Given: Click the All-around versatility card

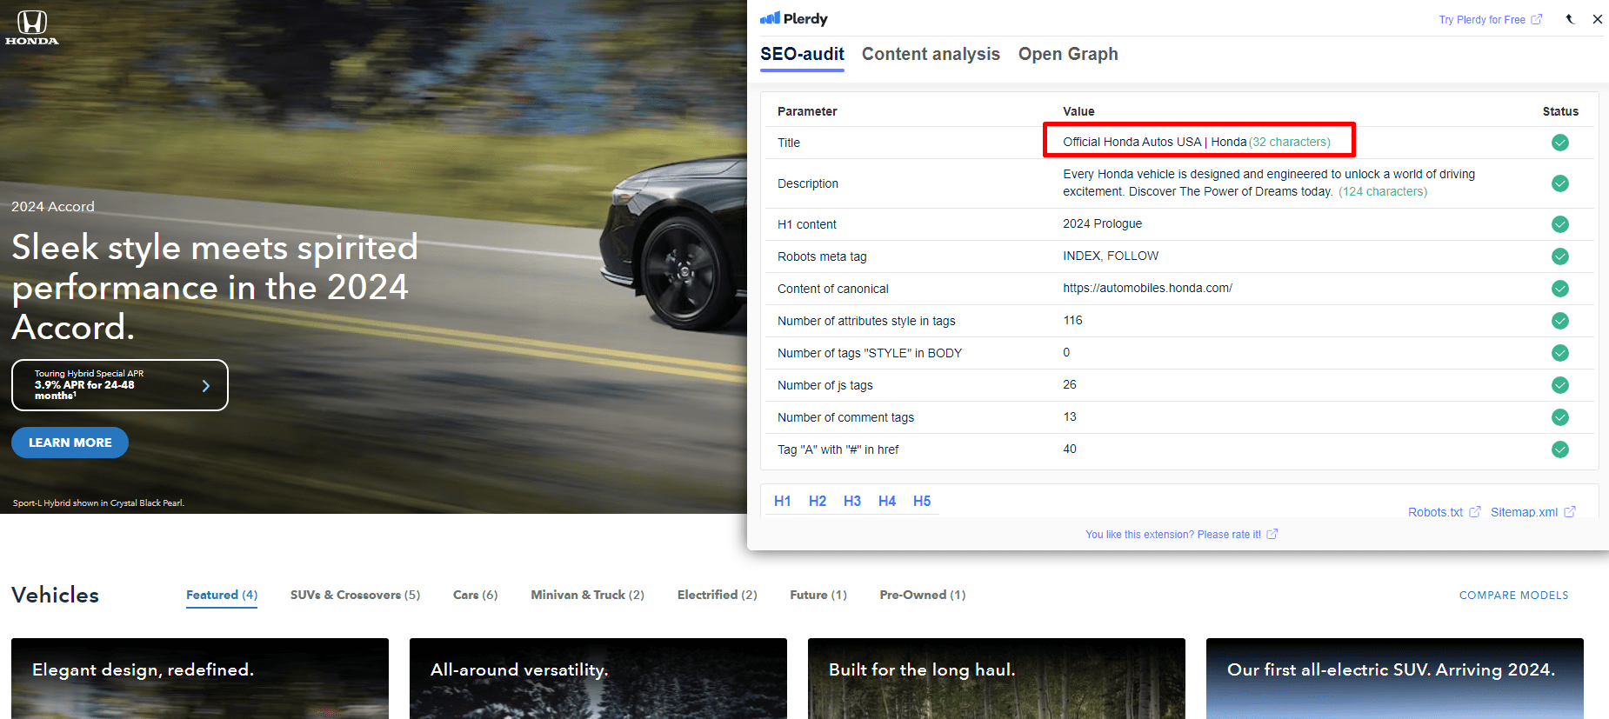Looking at the screenshot, I should tap(598, 678).
